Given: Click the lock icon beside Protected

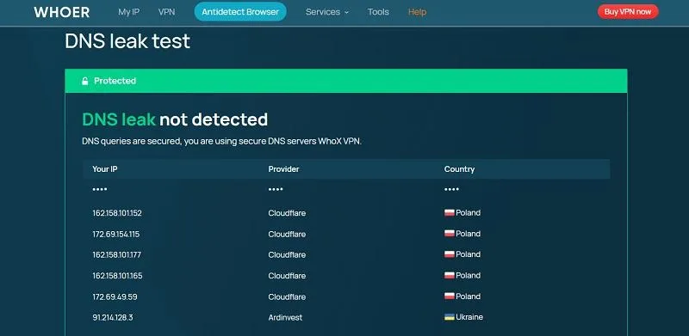Looking at the screenshot, I should point(84,81).
